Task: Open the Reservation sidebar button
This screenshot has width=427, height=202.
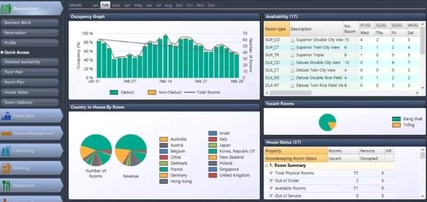Action: tap(30, 33)
